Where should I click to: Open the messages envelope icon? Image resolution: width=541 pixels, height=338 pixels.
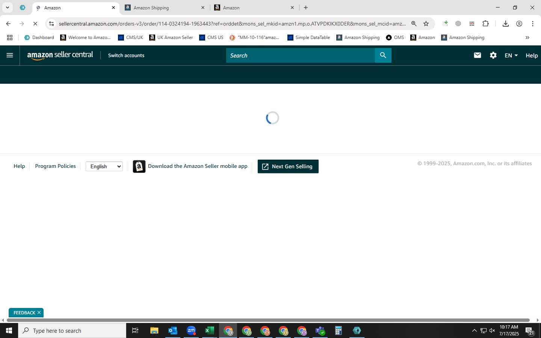point(477,55)
